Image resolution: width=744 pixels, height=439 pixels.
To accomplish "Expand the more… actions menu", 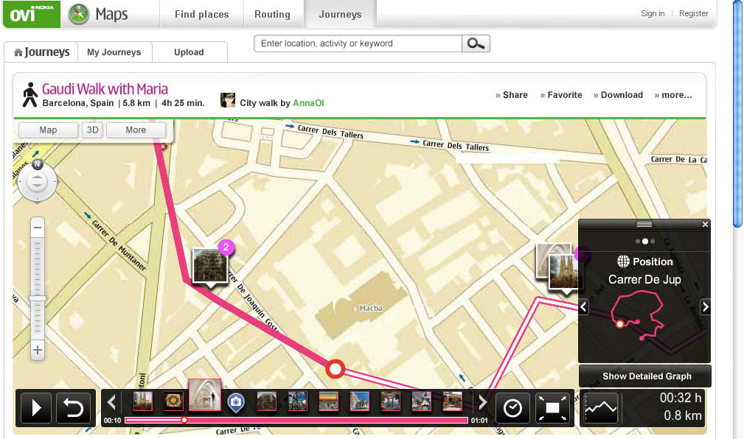I will coord(673,95).
